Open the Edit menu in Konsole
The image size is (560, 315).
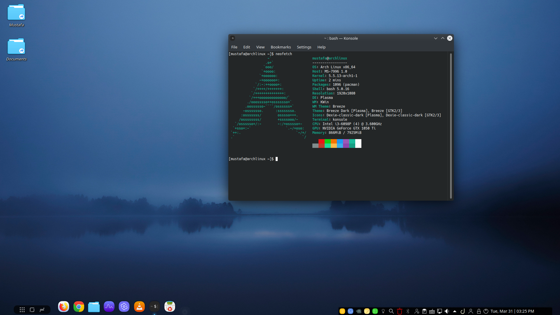pos(247,47)
